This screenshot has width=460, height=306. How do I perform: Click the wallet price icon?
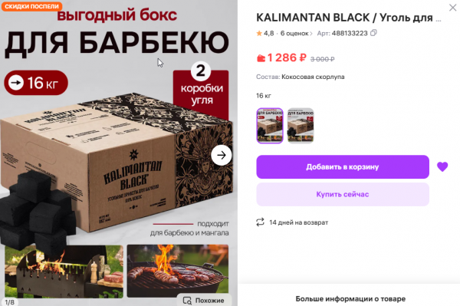click(261, 58)
